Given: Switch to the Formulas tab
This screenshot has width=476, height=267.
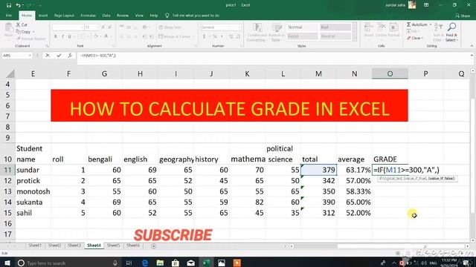Looking at the screenshot, I should click(x=88, y=16).
